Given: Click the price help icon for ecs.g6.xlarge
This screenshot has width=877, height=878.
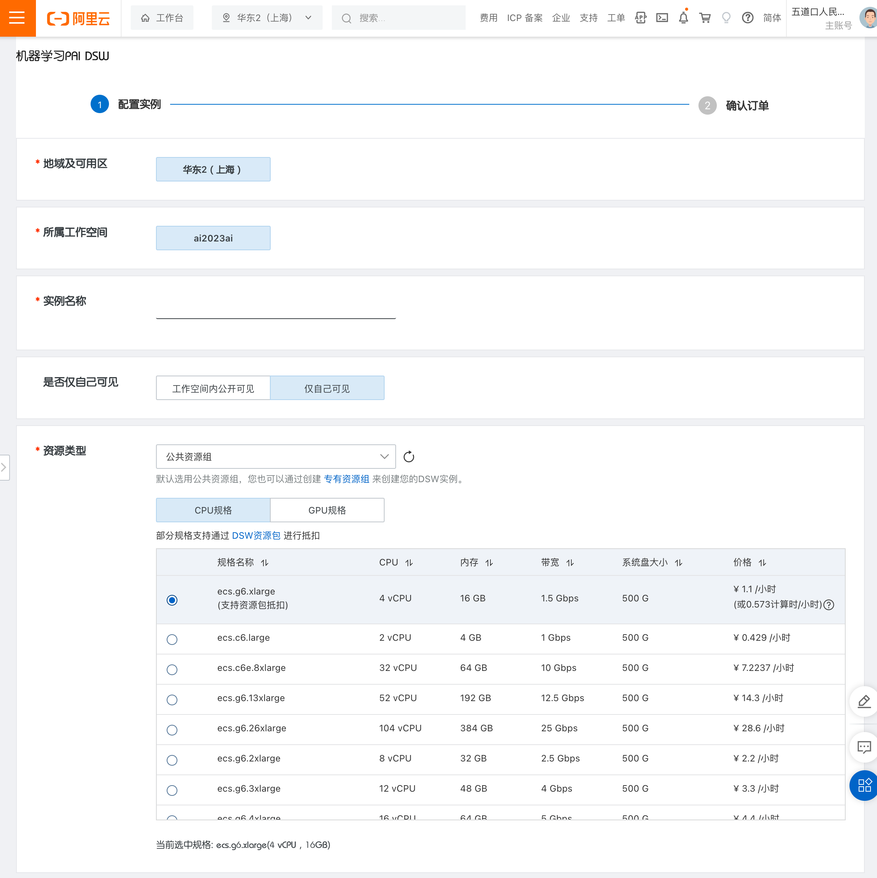Looking at the screenshot, I should pos(829,605).
